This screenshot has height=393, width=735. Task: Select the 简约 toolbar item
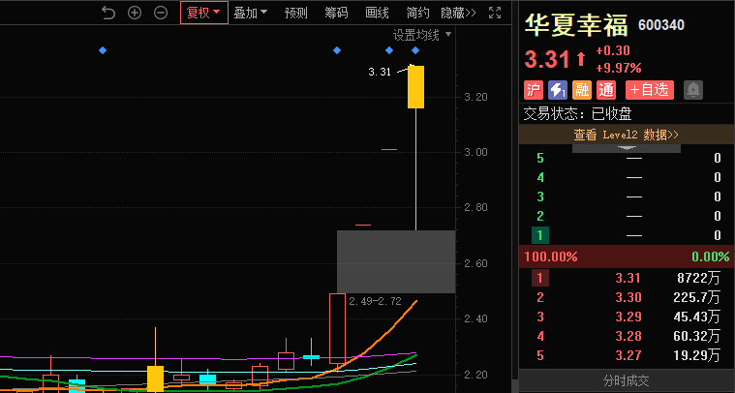[x=417, y=13]
